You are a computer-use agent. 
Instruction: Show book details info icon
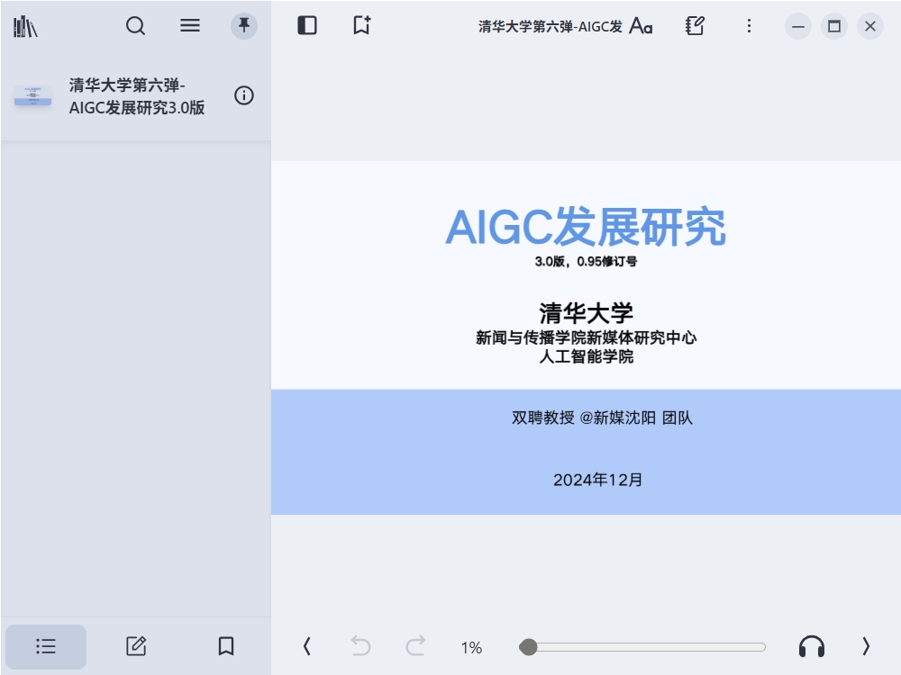(x=243, y=95)
